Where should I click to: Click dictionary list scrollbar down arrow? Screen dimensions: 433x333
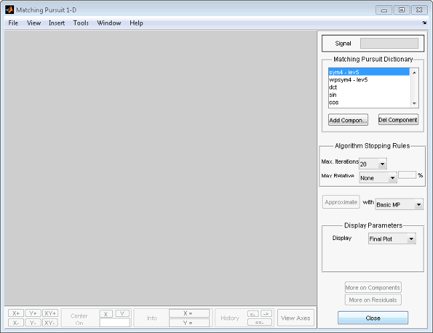click(x=414, y=104)
